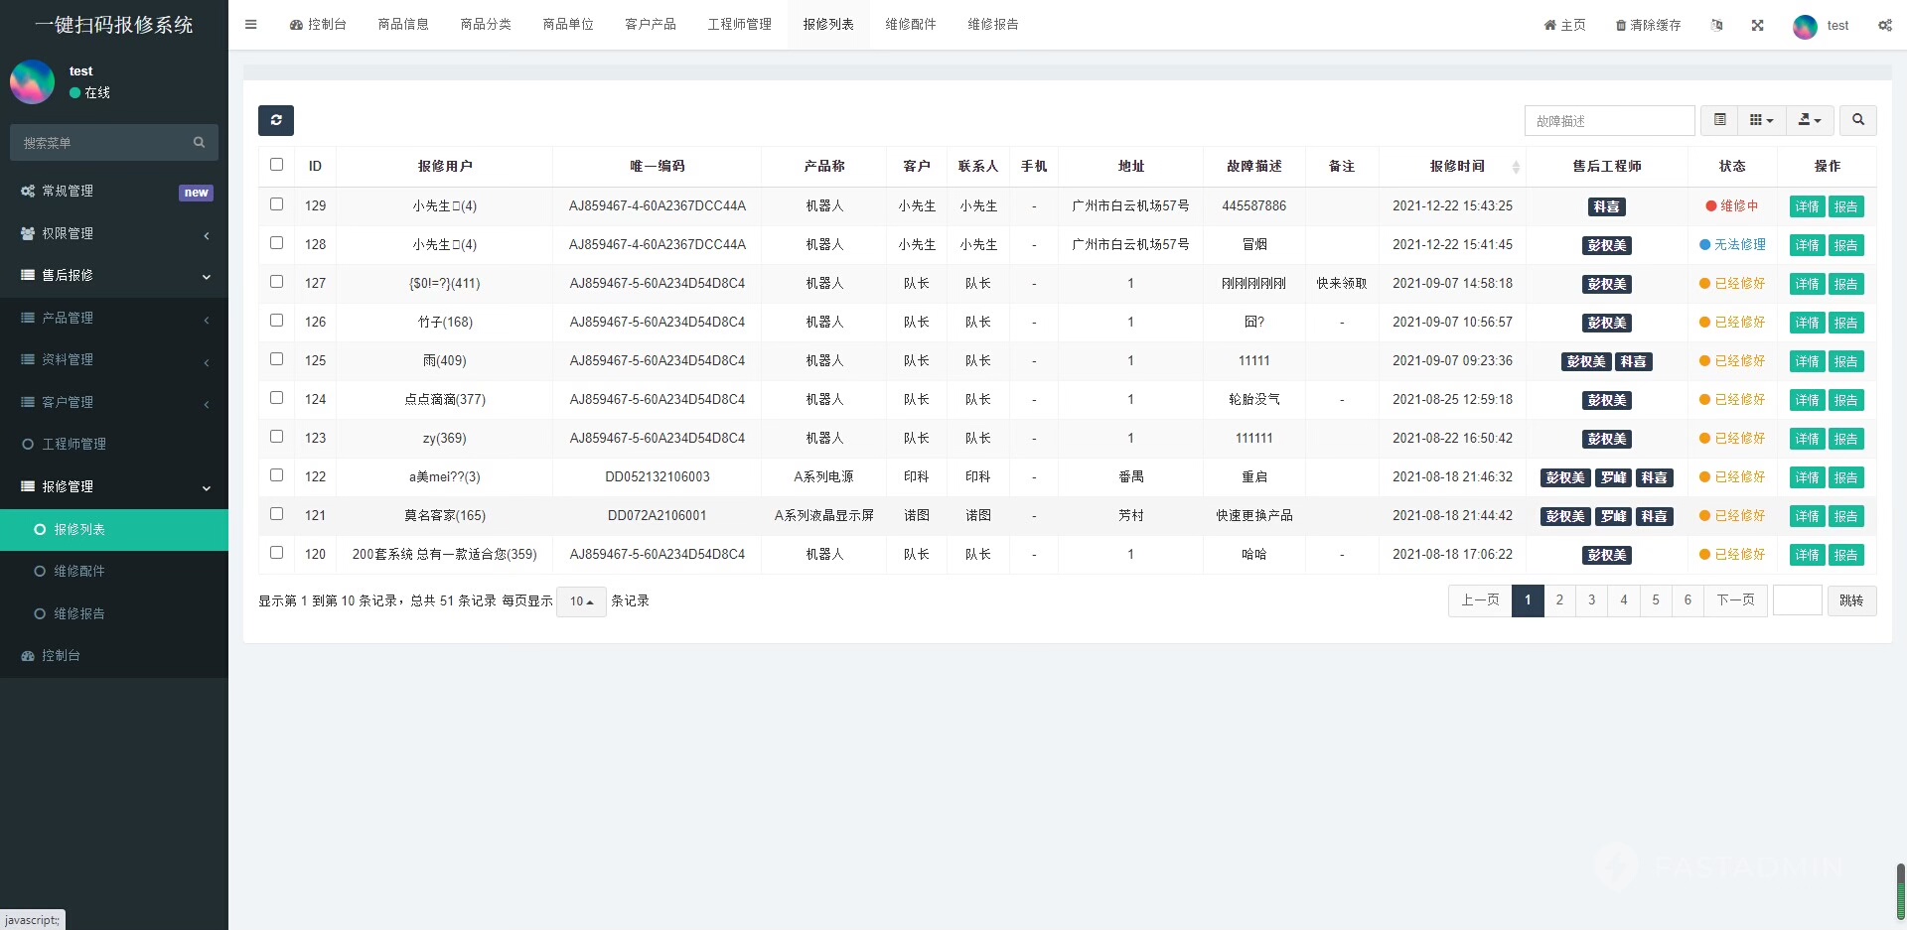This screenshot has width=1907, height=930.
Task: Sort by the 报修时间 column sort arrows
Action: (1515, 167)
